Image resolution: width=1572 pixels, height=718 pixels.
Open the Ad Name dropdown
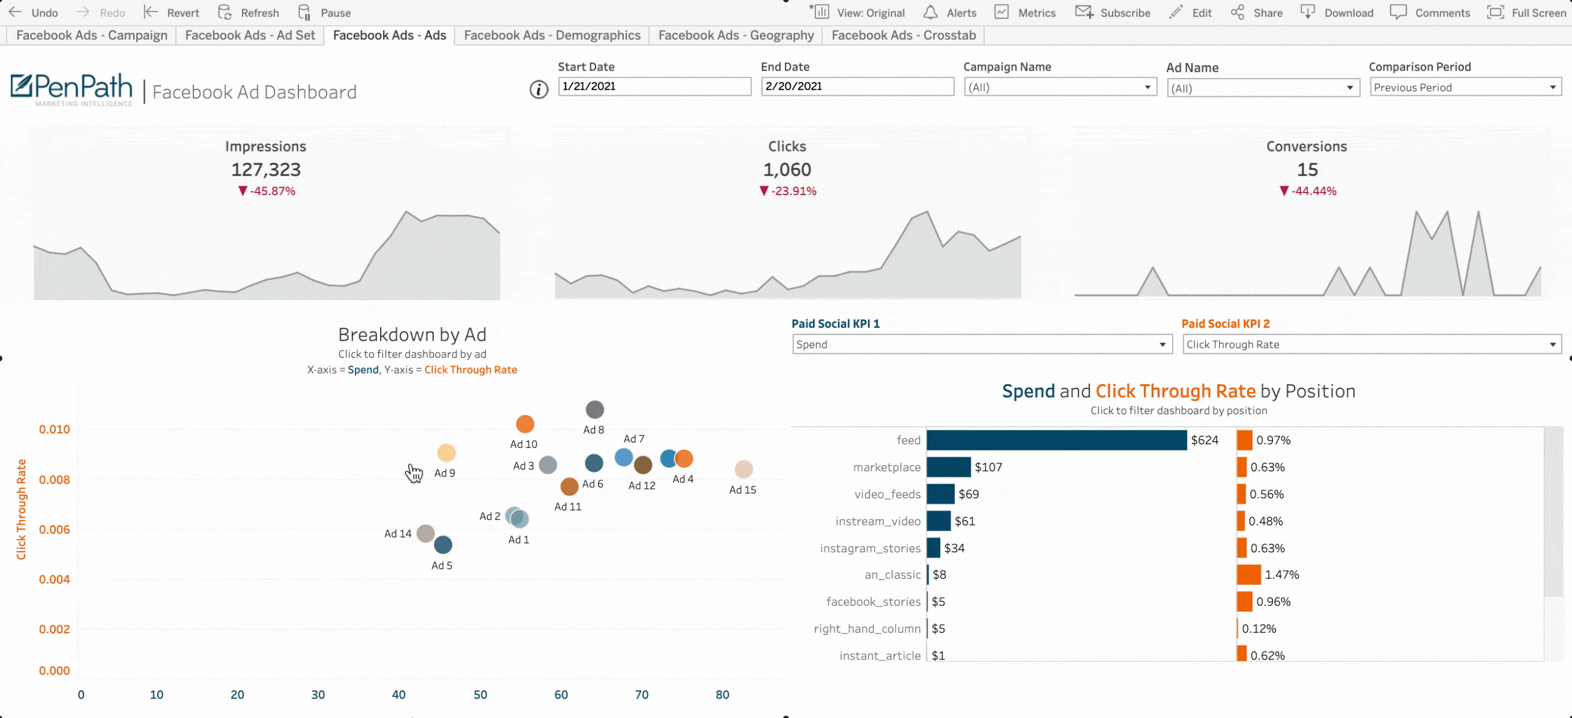click(x=1263, y=88)
